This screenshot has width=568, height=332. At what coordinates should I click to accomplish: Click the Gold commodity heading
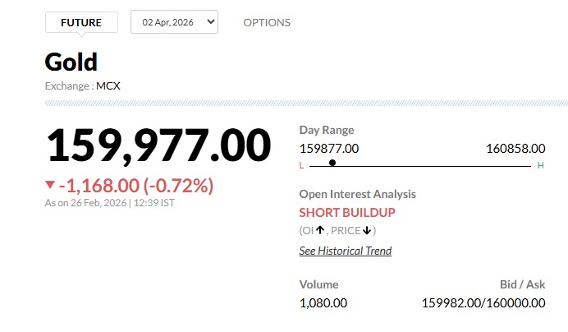click(x=71, y=62)
